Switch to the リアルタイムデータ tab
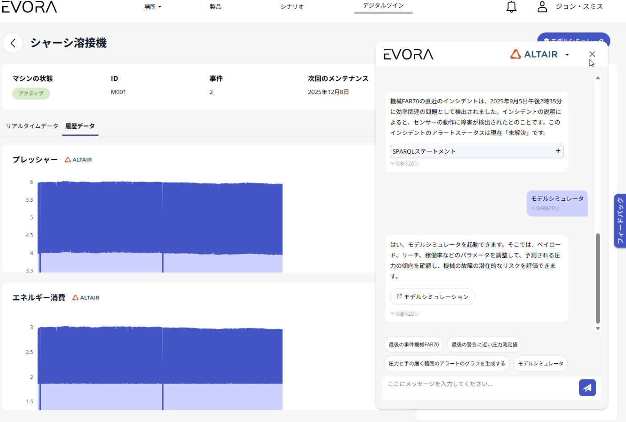The height and width of the screenshot is (422, 626). (32, 126)
